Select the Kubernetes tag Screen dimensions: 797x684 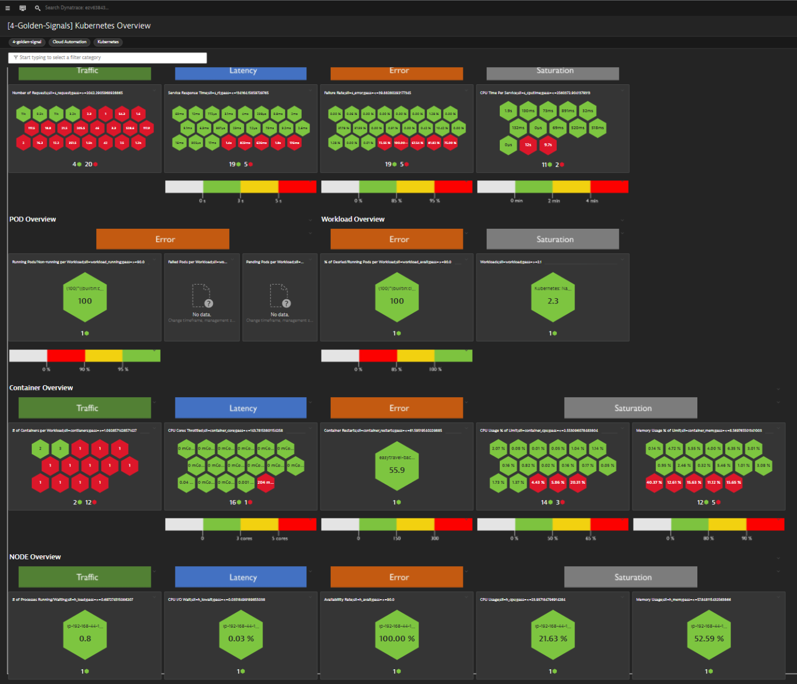tap(108, 42)
